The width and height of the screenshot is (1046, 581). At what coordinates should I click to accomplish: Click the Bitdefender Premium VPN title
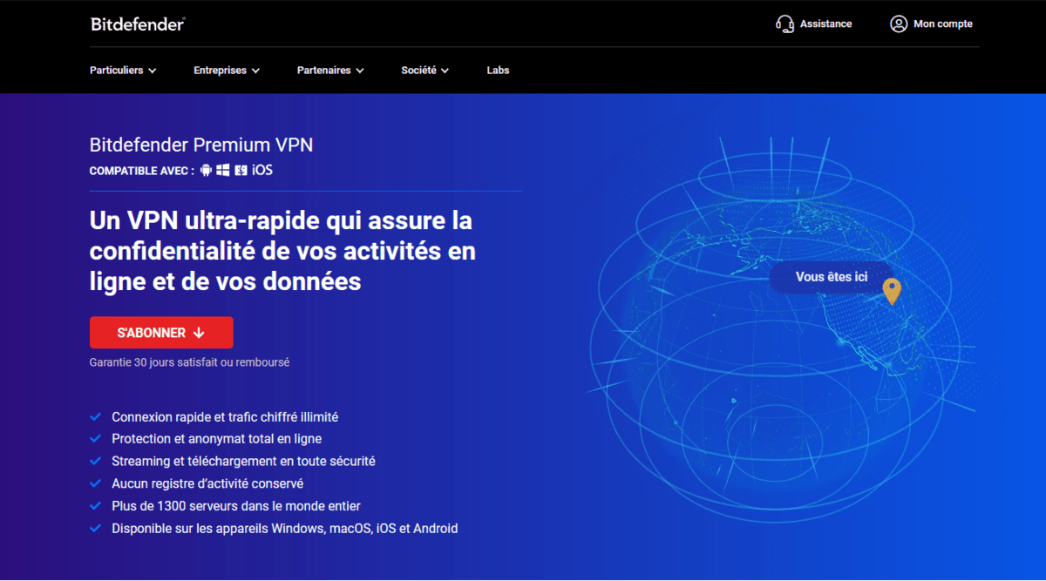(201, 145)
